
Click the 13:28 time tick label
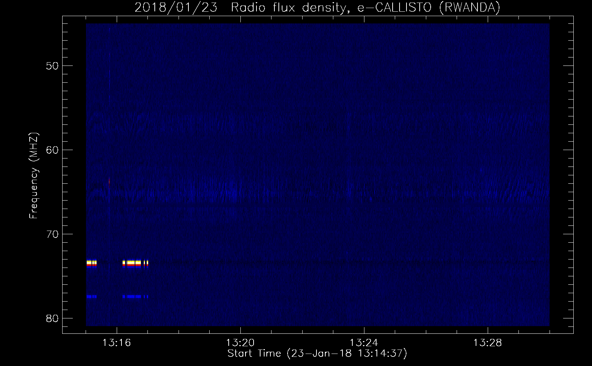488,343
